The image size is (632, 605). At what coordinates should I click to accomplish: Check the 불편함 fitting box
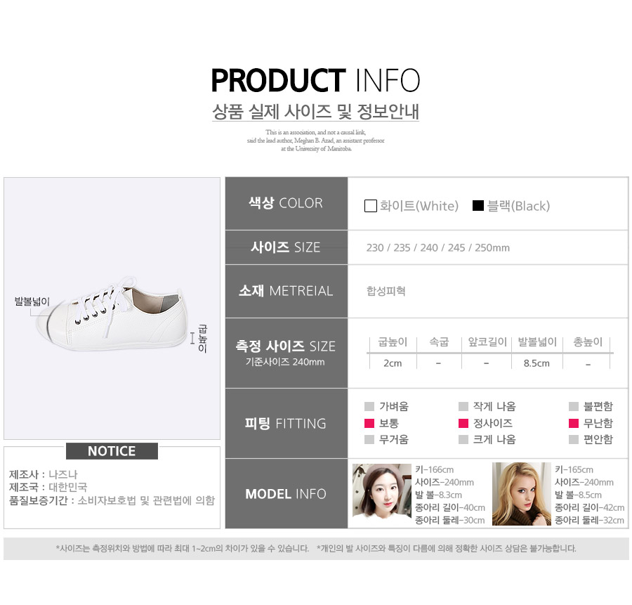574,406
